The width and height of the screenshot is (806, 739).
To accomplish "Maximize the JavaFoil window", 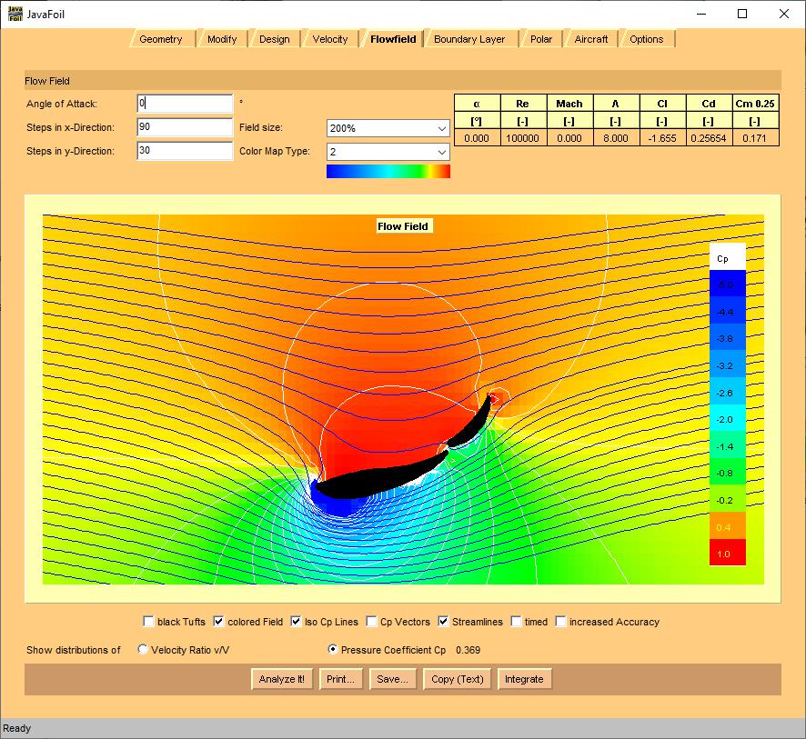I will click(x=742, y=14).
